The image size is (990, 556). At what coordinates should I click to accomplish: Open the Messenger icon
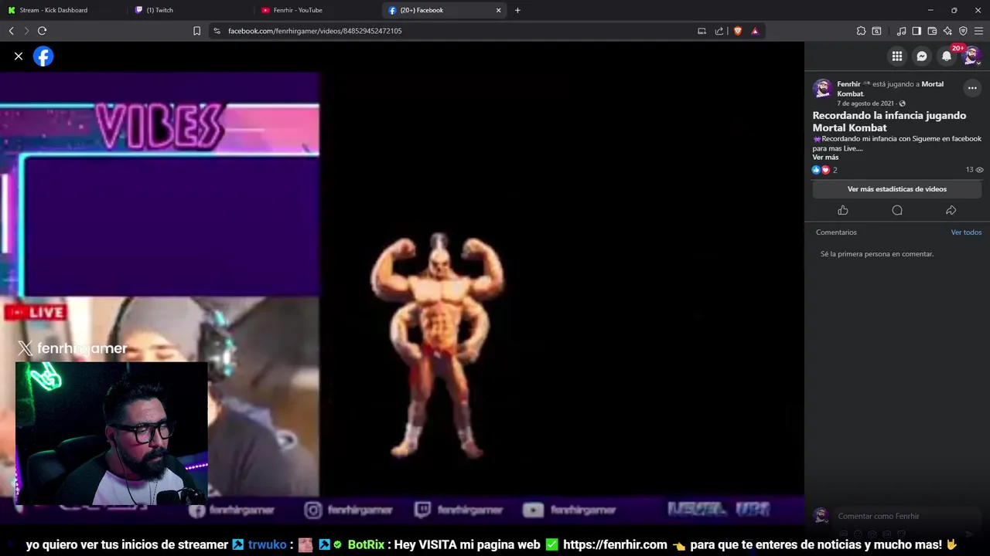(x=922, y=56)
